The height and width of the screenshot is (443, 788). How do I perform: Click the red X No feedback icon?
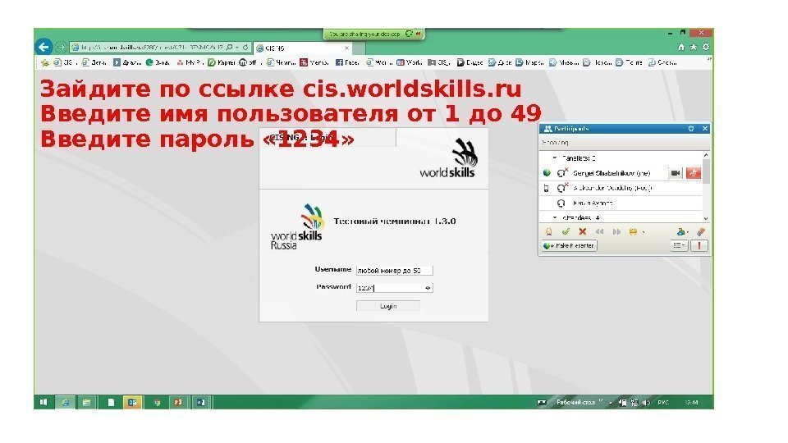coord(583,231)
